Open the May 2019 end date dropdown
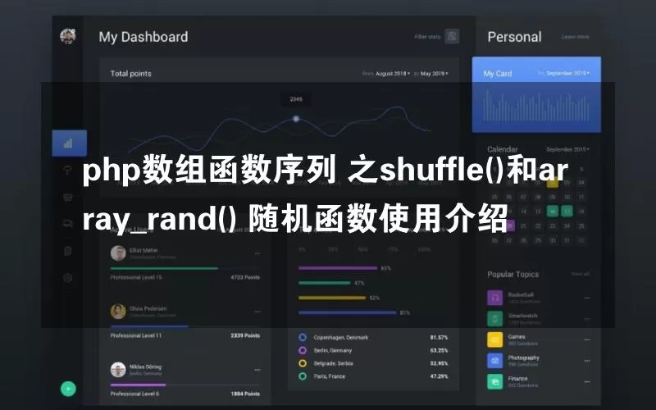This screenshot has height=410, width=656. [x=435, y=74]
